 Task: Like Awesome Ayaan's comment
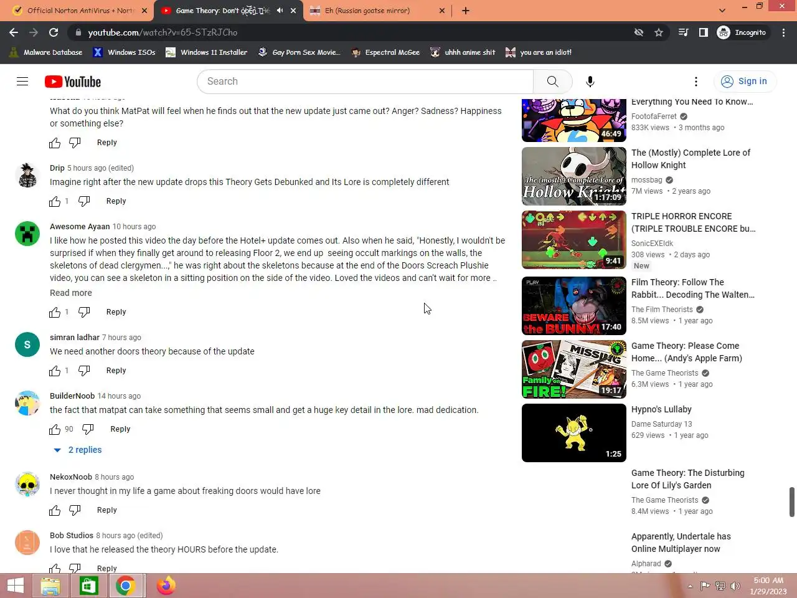(x=55, y=312)
